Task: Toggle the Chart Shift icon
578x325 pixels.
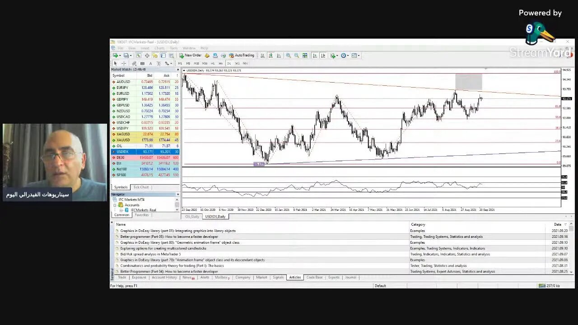Action: 323,56
